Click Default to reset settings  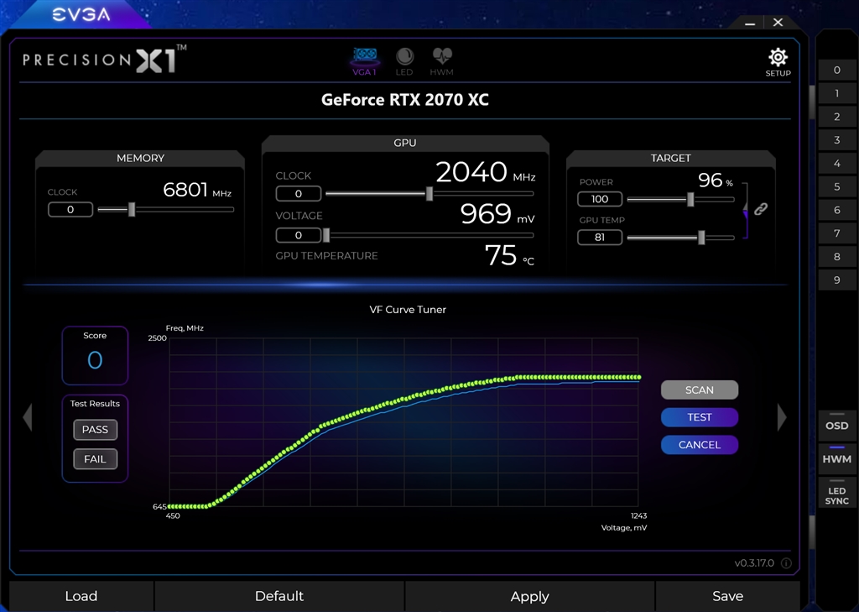[279, 596]
